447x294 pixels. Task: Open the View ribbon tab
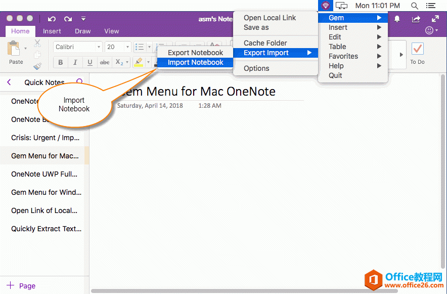coord(111,31)
